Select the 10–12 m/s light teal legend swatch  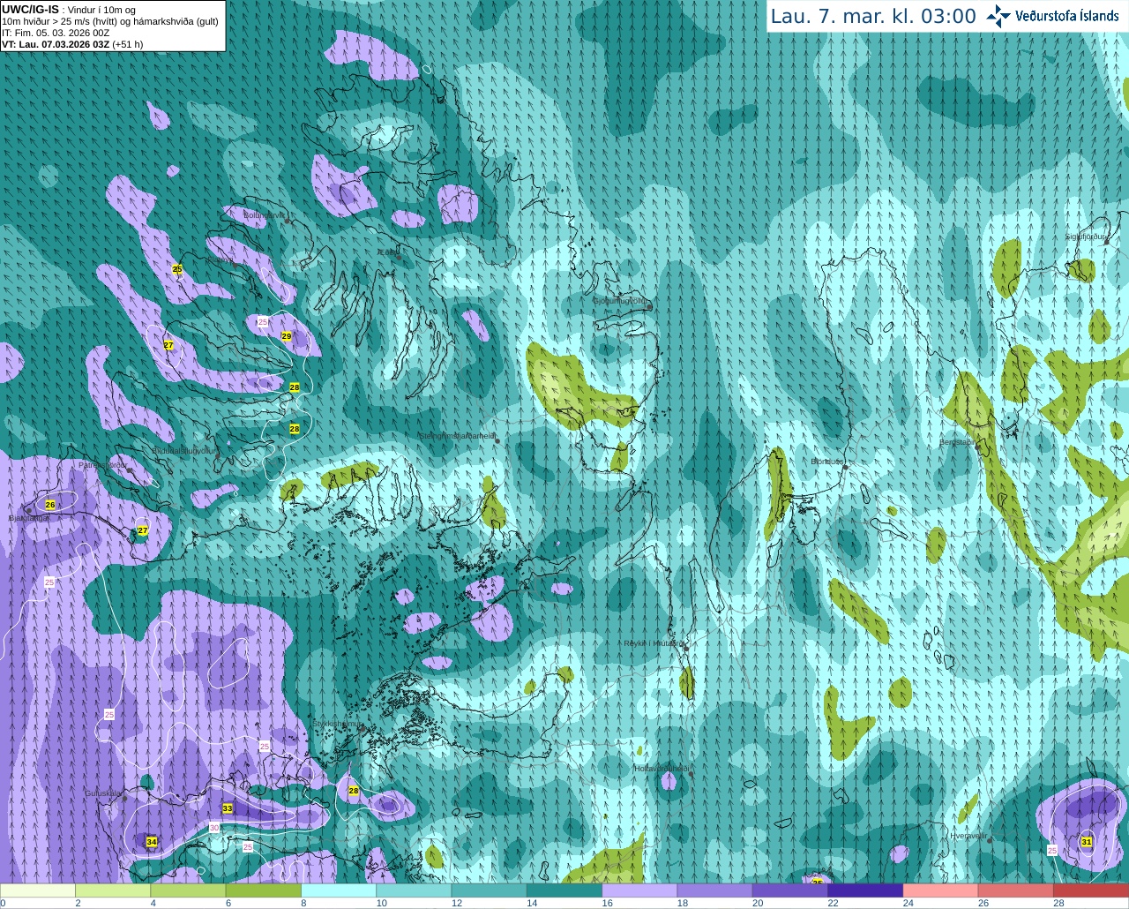coord(415,890)
